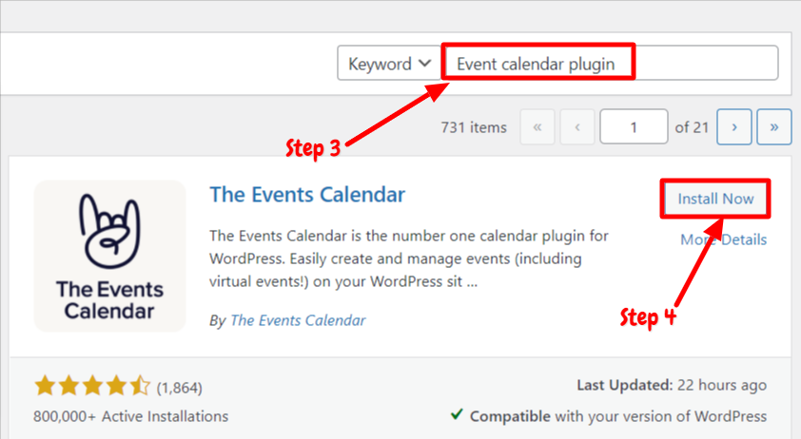Go to previous page with ‹ arrow

click(577, 126)
